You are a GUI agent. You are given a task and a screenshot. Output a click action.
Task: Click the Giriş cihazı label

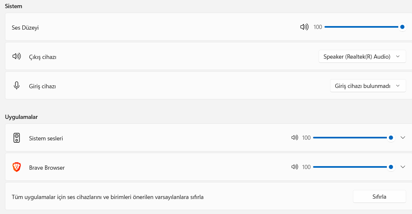pos(42,86)
